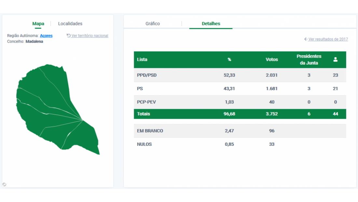Click the 'Ver resultados de 2017' link text
The width and height of the screenshot is (358, 202).
[x=328, y=39]
